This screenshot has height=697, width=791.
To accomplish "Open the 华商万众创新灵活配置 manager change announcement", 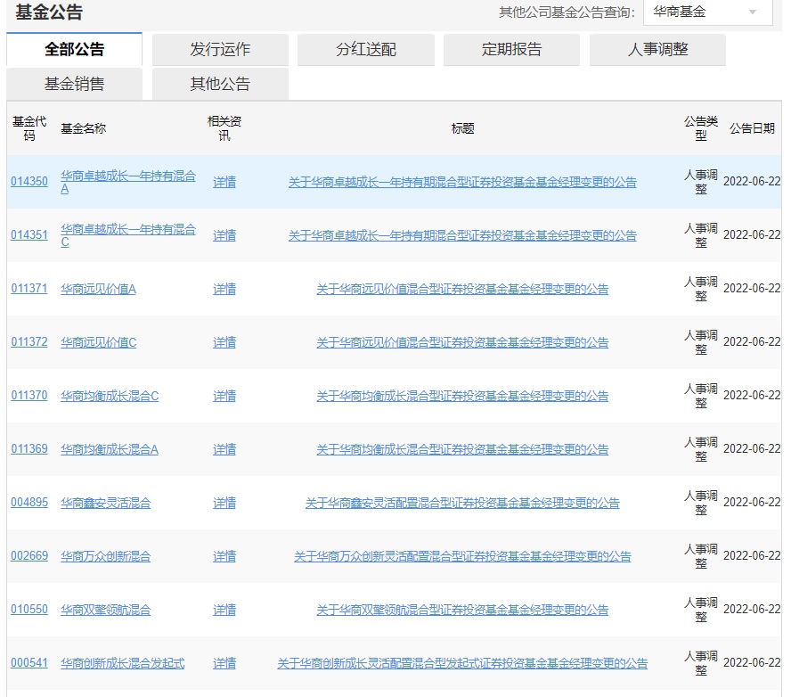I will (x=462, y=557).
